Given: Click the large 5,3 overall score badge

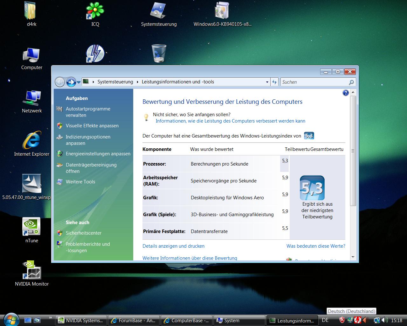Looking at the screenshot, I should point(312,188).
